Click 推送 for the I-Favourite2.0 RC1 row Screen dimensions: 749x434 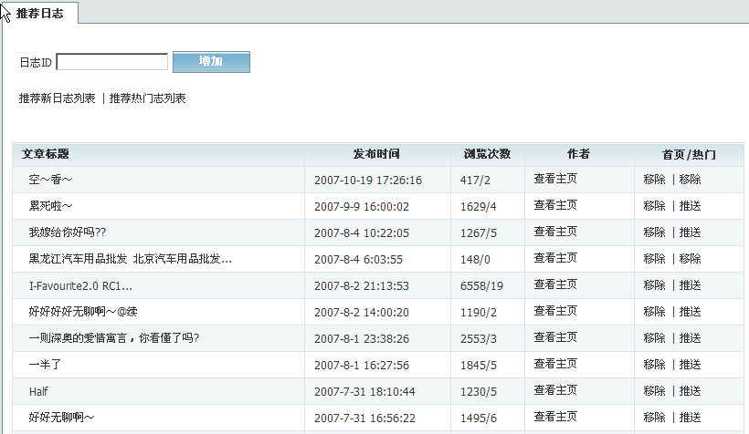pyautogui.click(x=690, y=285)
